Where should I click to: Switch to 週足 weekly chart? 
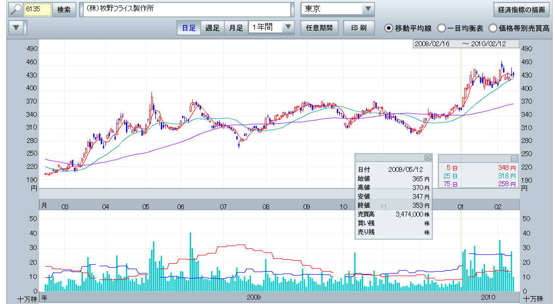click(212, 28)
